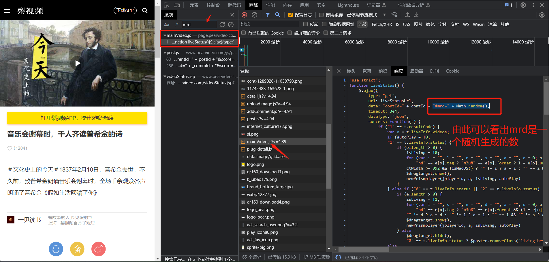Click the search magnifier in the page header
Viewport: 549px width, 262px height.
click(x=145, y=11)
